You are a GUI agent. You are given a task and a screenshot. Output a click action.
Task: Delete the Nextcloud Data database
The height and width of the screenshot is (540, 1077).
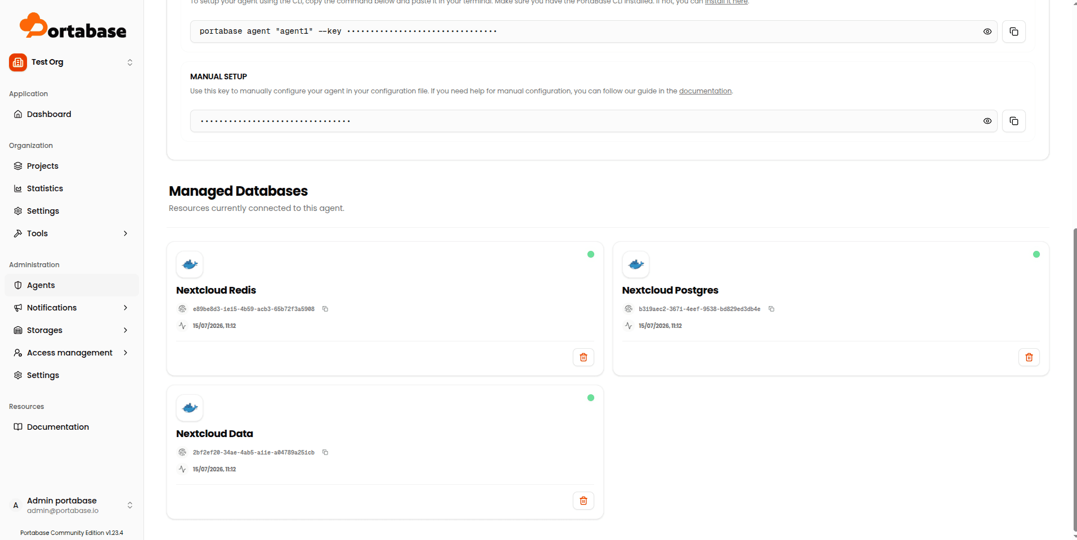[x=584, y=501]
